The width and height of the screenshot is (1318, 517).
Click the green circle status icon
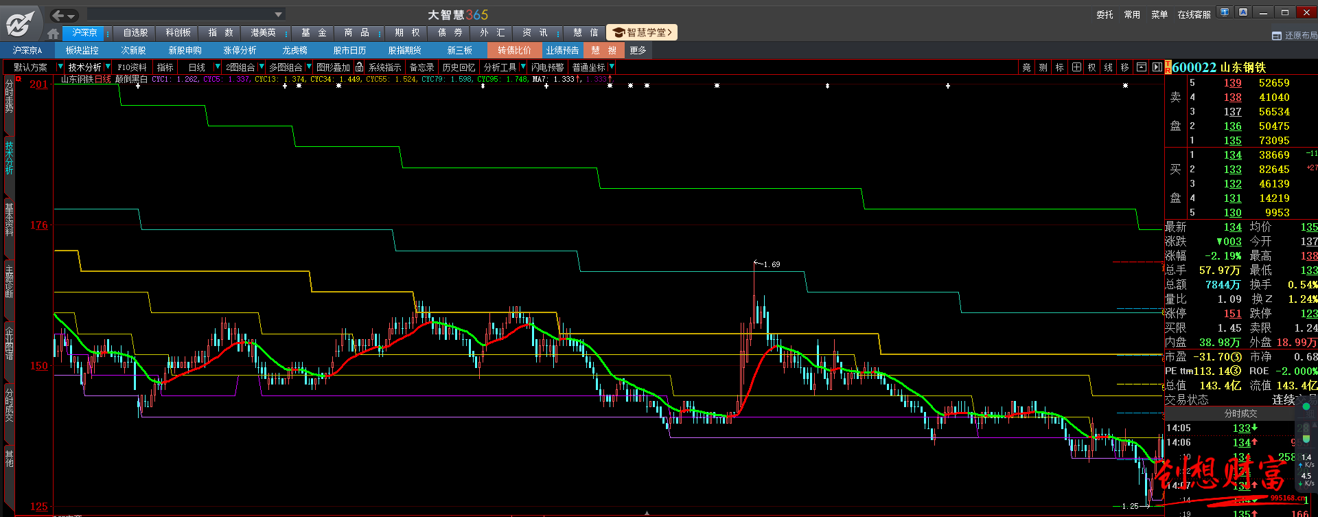tap(1306, 407)
